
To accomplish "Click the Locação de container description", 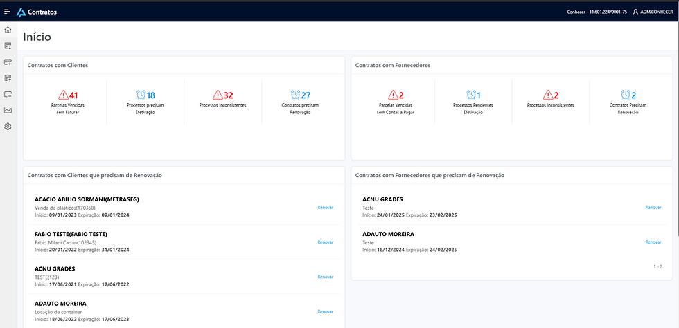I will [58, 311].
